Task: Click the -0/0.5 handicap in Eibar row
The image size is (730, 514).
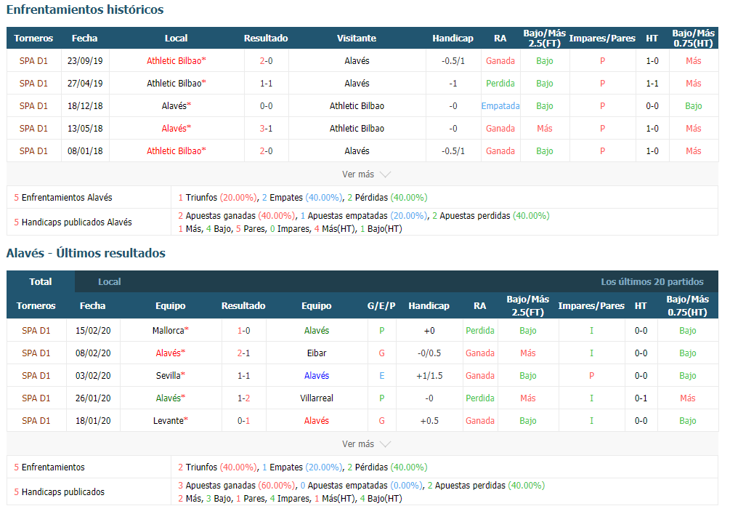Action: (429, 353)
